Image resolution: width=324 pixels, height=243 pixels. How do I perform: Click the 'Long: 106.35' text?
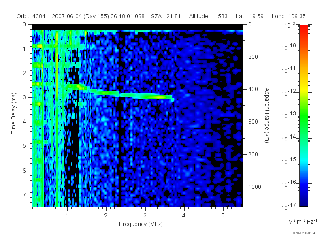[288, 16]
